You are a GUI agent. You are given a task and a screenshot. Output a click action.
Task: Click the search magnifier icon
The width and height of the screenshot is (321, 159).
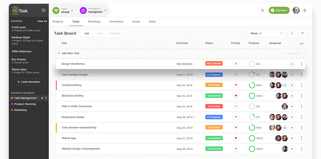[262, 10]
